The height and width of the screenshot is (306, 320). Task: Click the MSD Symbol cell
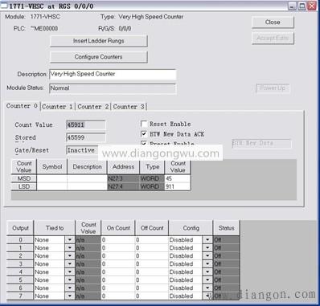[x=52, y=178]
